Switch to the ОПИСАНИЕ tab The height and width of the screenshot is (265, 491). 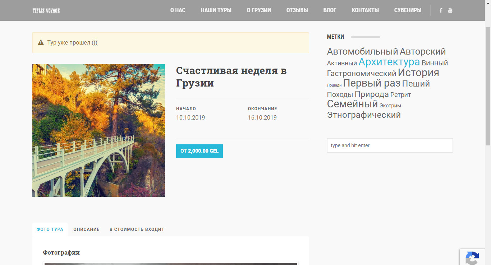click(x=86, y=229)
